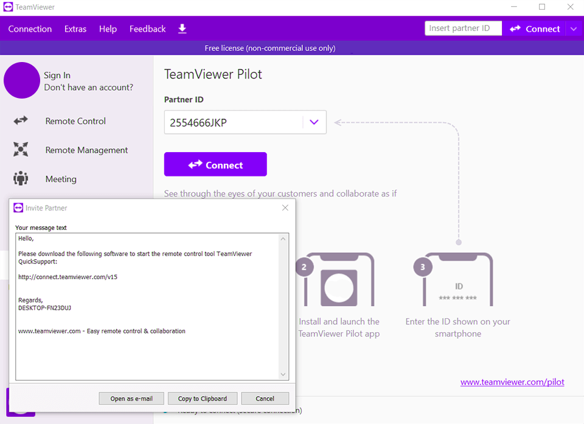The width and height of the screenshot is (584, 424).
Task: Click inside the message text area
Action: click(147, 307)
